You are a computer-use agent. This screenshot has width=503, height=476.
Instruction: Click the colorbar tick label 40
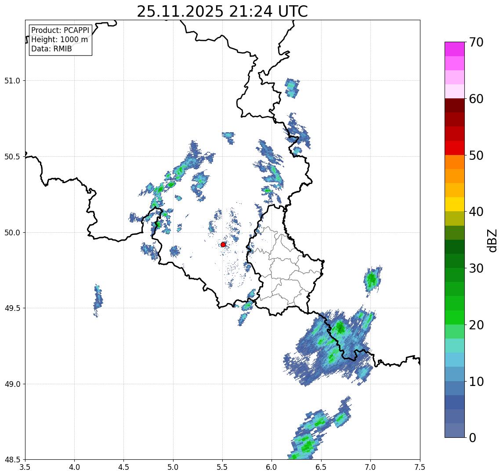(476, 212)
